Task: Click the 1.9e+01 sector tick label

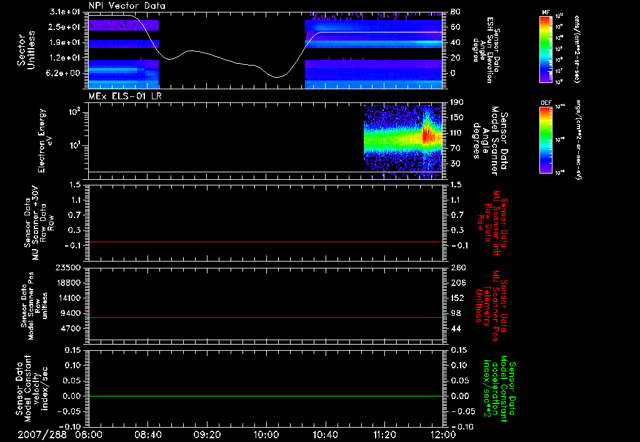Action: coord(65,42)
